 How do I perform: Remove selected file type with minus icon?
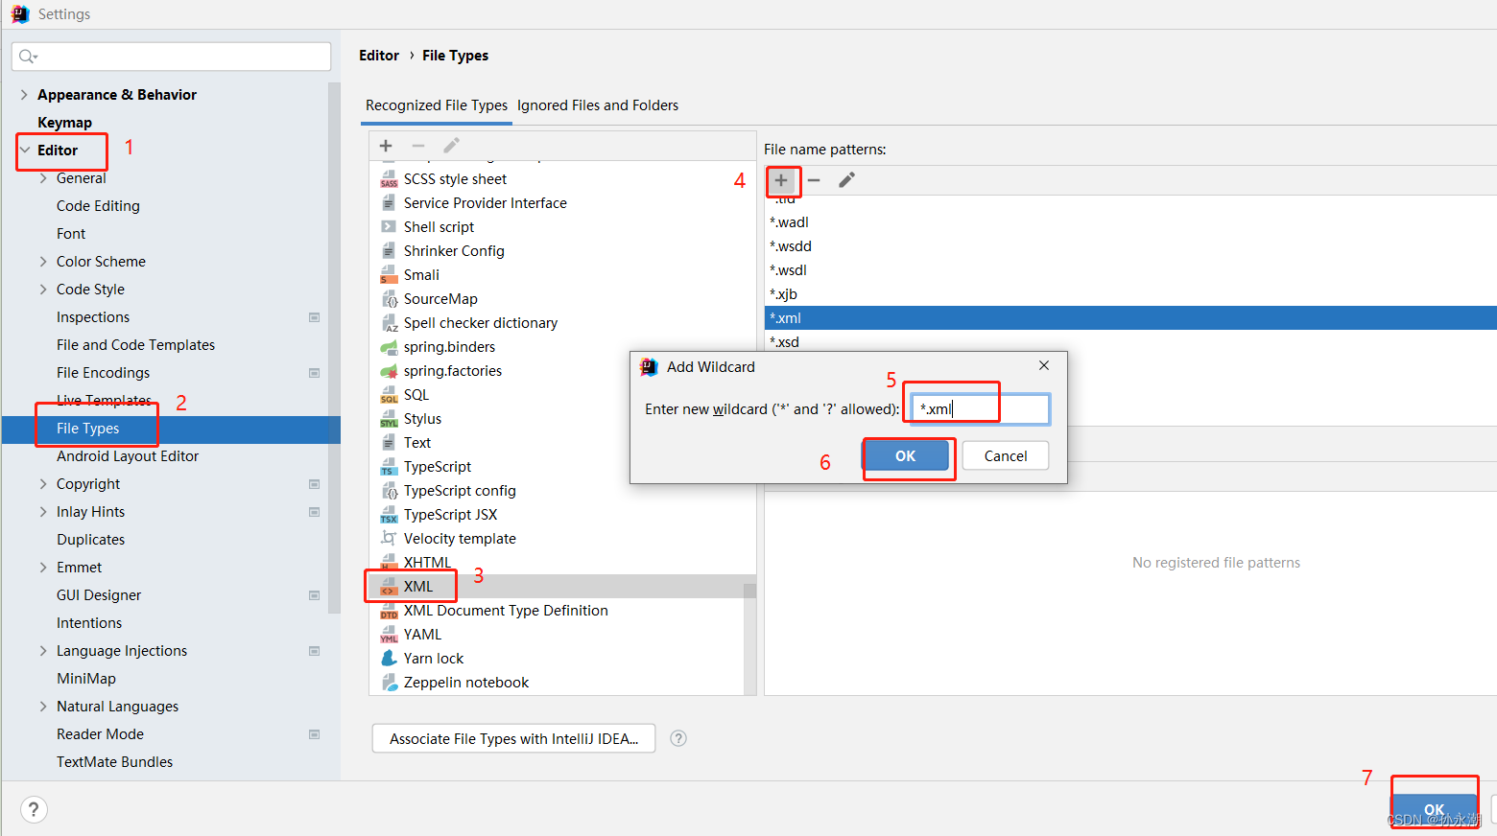[x=418, y=146]
